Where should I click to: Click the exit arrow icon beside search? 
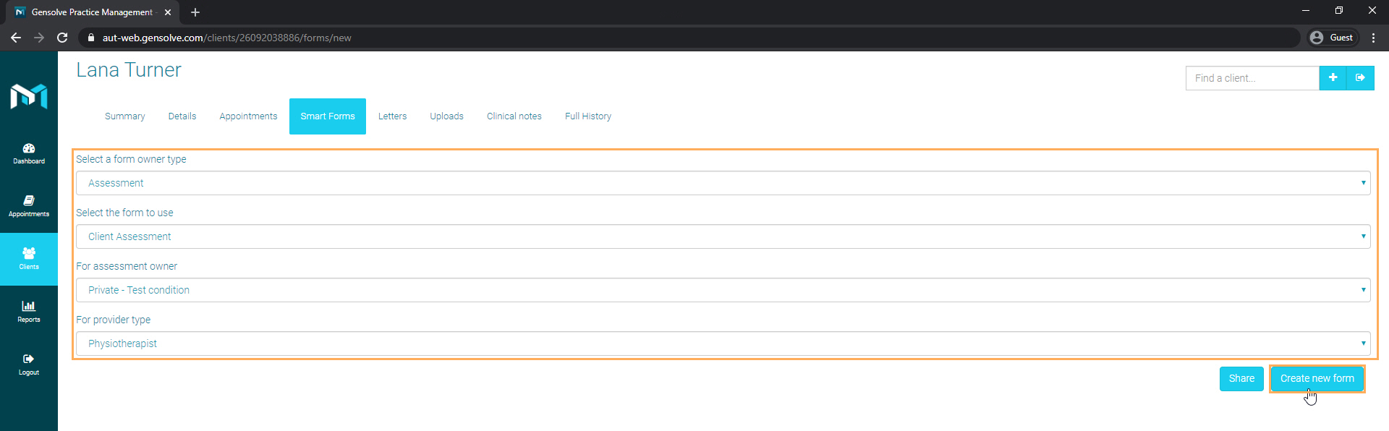coord(1360,78)
